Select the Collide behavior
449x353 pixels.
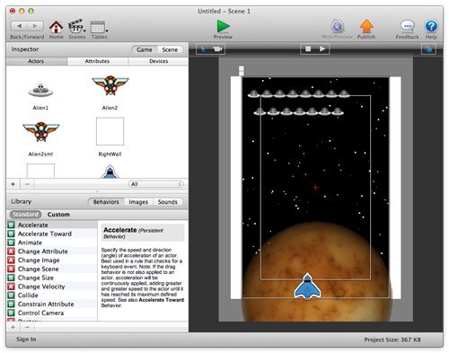[52, 296]
